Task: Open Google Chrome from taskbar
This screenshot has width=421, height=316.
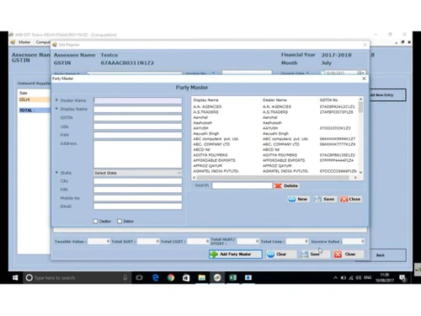Action: coord(171,278)
